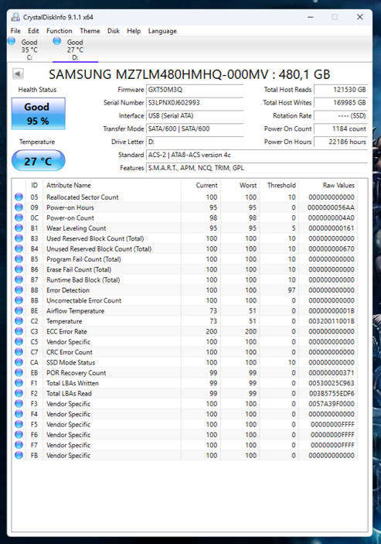
Task: Click status icon for F3 Vendor Specific row
Action: 19,403
